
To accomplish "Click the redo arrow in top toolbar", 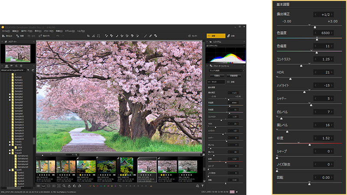I will point(63,36).
